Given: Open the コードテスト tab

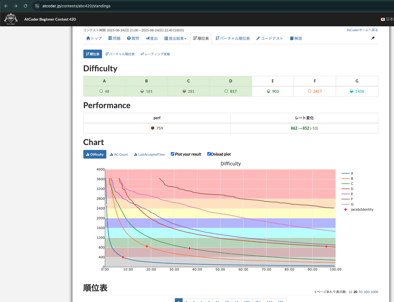Looking at the screenshot, I should (x=270, y=38).
